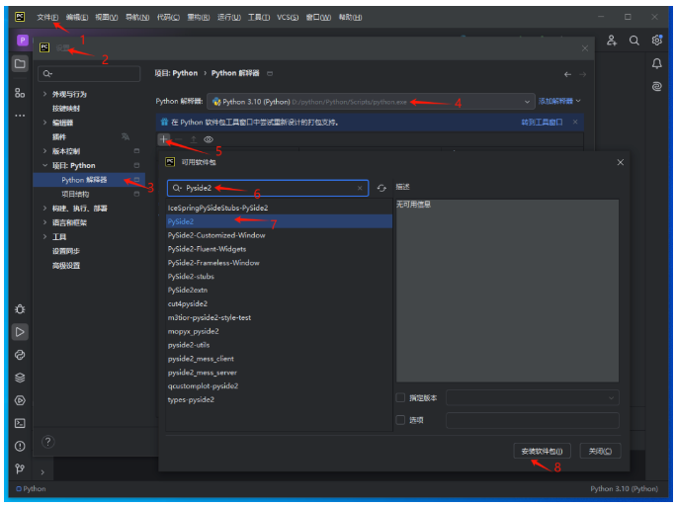Image resolution: width=676 pixels, height=508 pixels.
Task: Follow the go to tool window link
Action: [x=542, y=122]
